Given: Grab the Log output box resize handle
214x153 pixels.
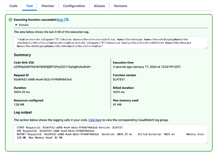Looking at the screenshot, I should 207,142.
